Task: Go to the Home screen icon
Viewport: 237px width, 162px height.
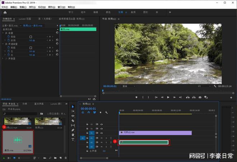Action: (x=5, y=13)
